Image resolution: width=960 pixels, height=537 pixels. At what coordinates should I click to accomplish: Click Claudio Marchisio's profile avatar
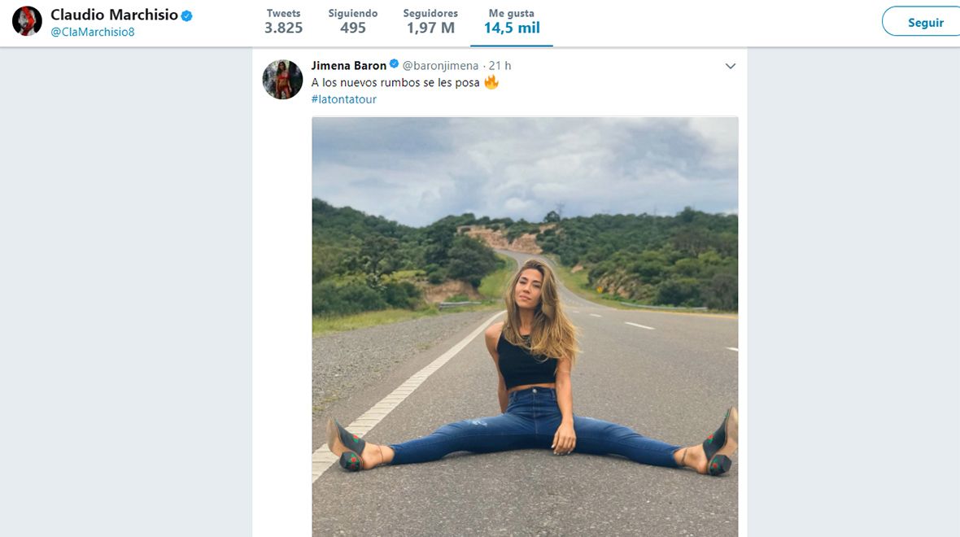click(x=27, y=21)
